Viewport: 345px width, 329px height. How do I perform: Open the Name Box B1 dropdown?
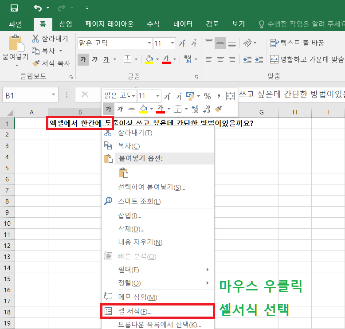[53, 94]
